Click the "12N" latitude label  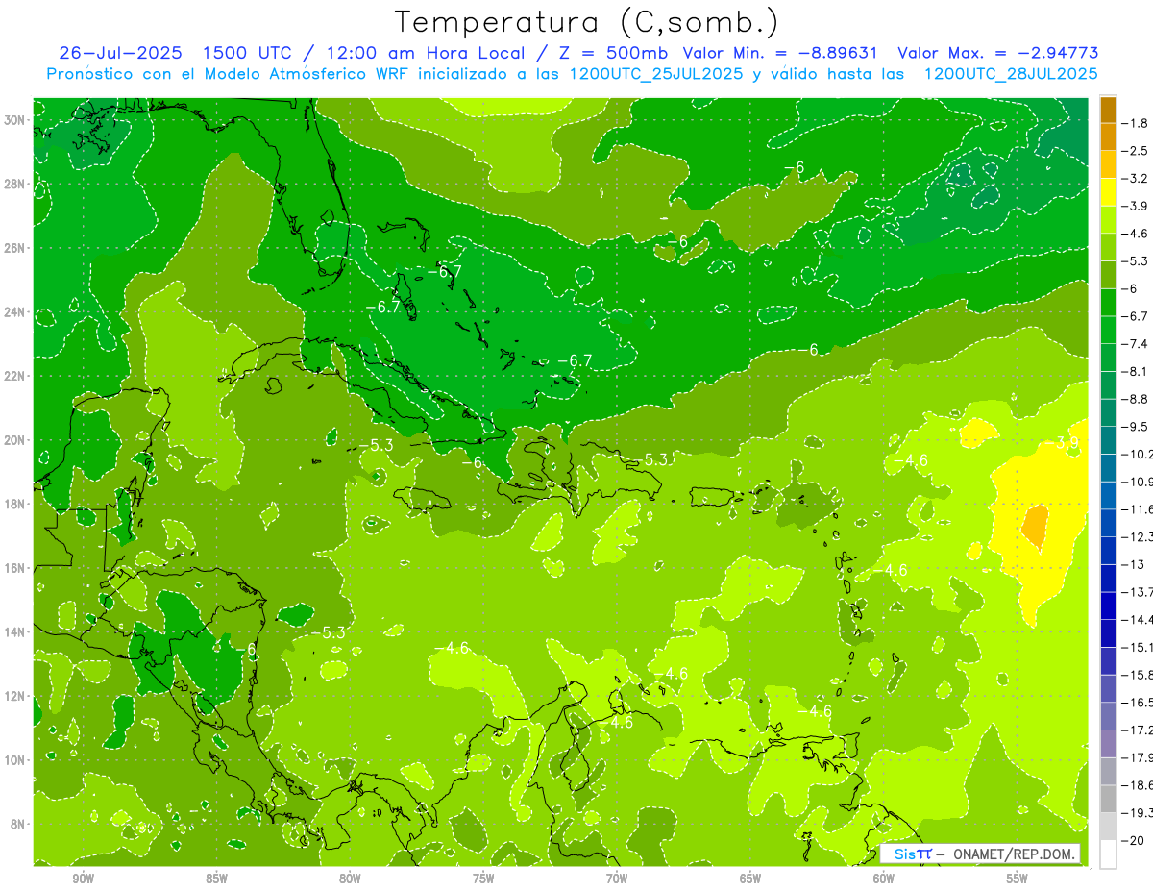pos(16,696)
